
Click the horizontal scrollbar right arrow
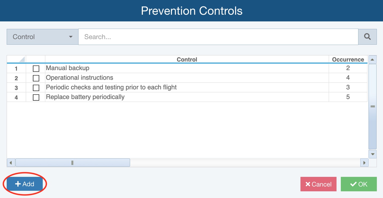click(x=364, y=162)
